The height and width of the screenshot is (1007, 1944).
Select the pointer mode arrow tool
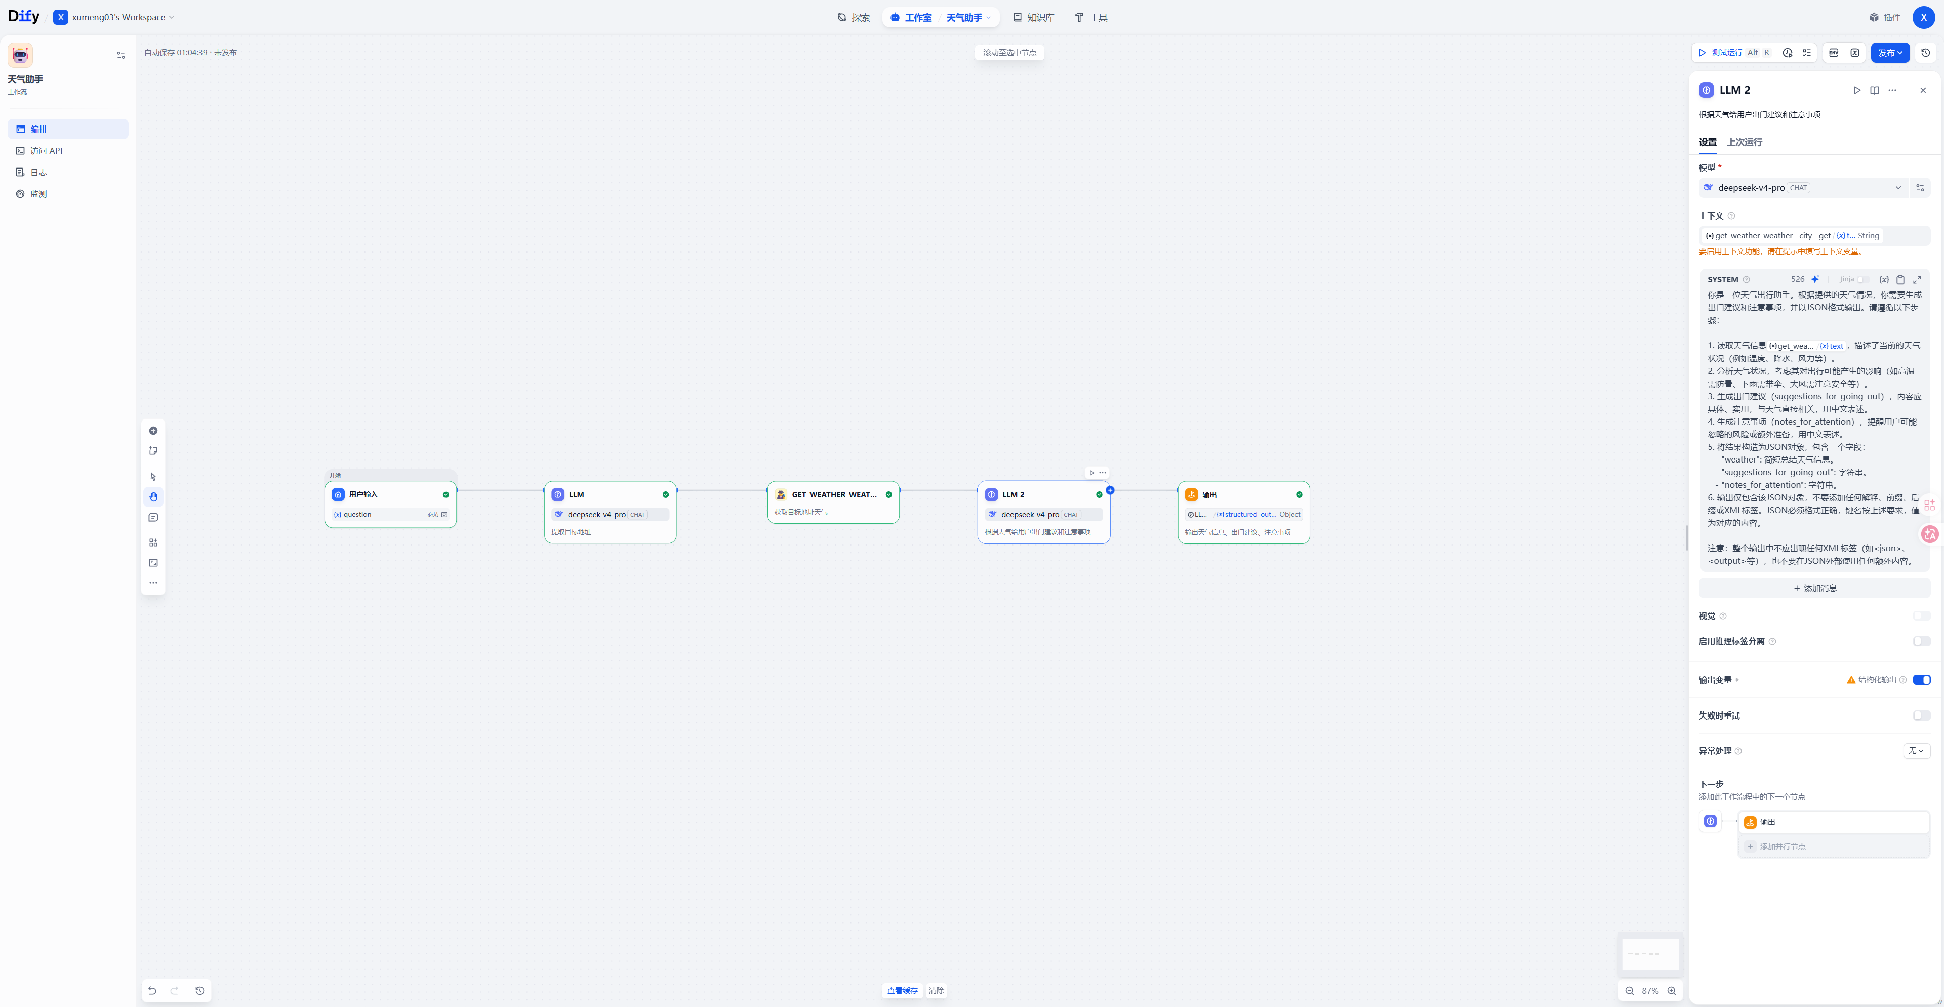pyautogui.click(x=153, y=477)
